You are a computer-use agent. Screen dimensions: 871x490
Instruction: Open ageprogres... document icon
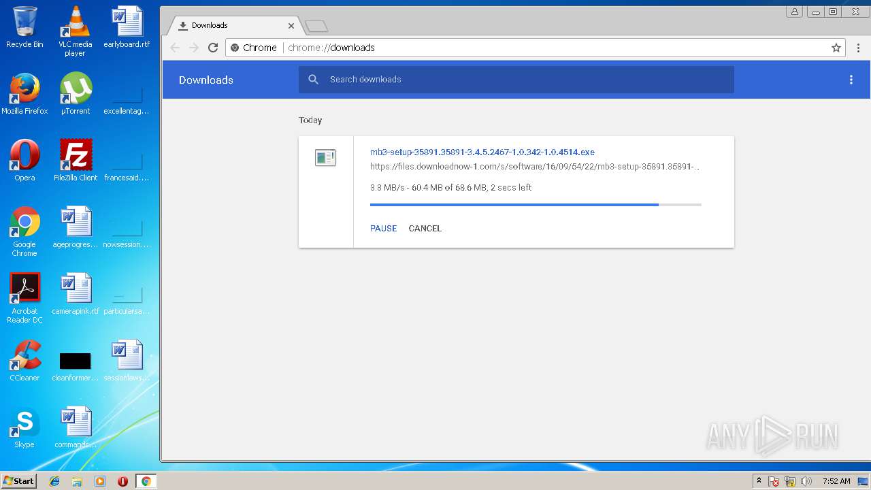click(x=76, y=227)
